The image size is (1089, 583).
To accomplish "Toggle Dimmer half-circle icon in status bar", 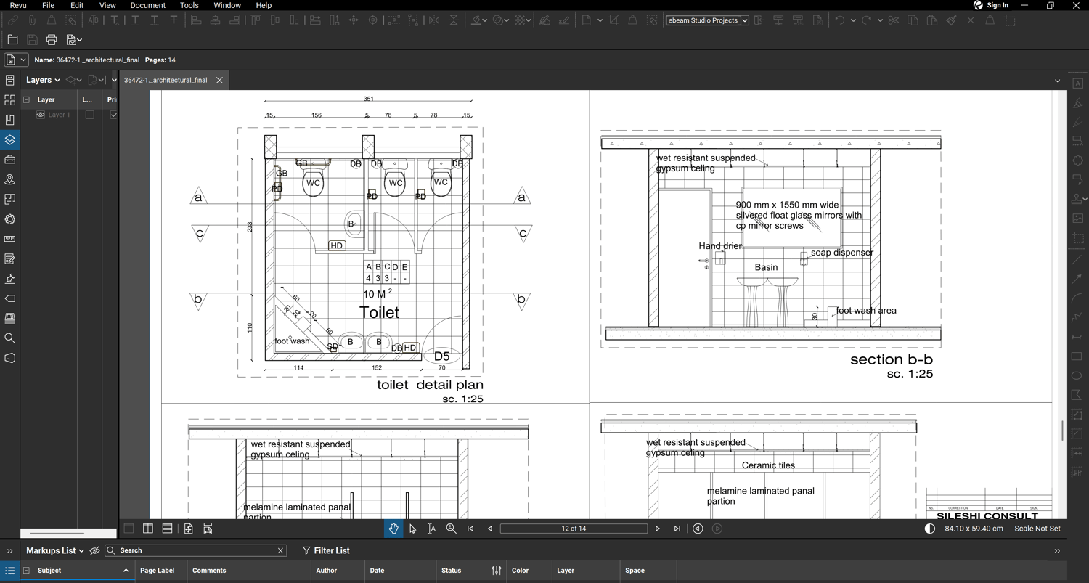I will pyautogui.click(x=929, y=529).
